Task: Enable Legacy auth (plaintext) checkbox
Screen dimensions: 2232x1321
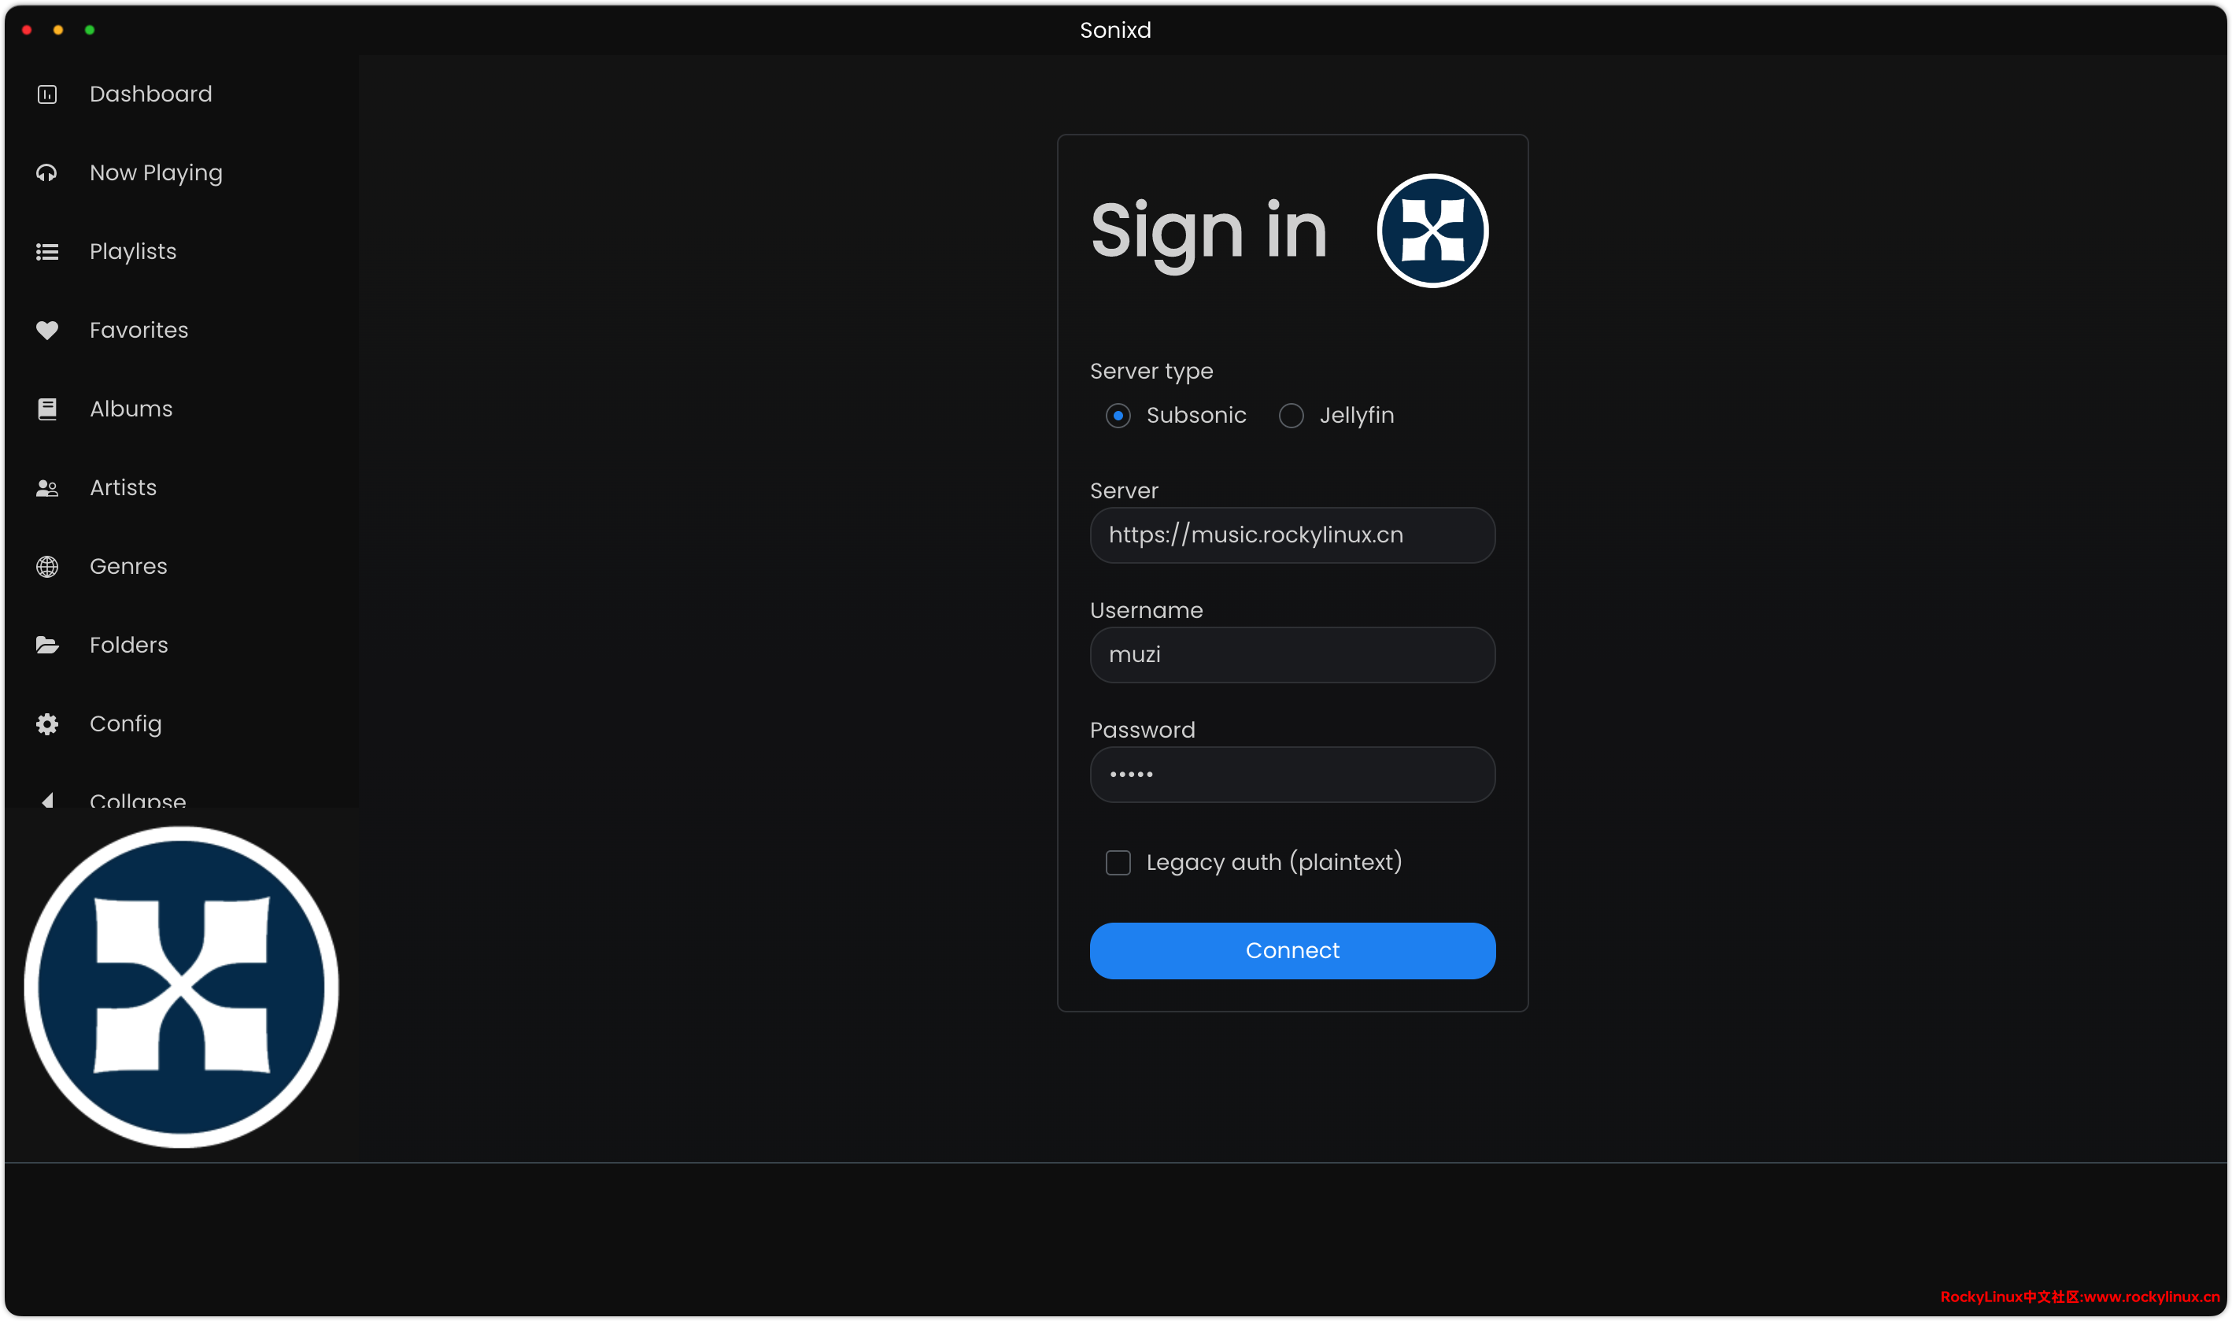Action: 1118,863
